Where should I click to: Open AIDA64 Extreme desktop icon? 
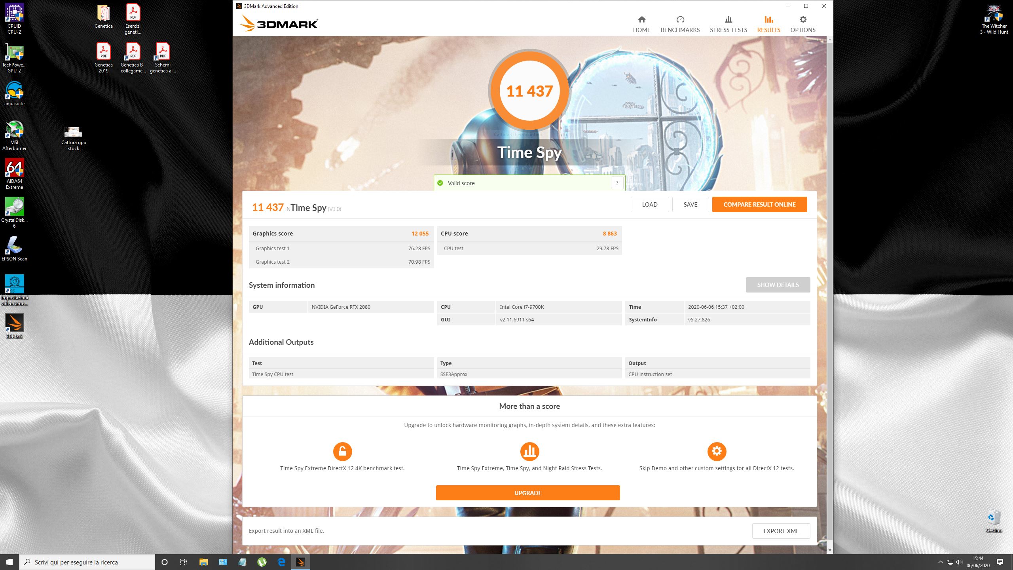14,174
